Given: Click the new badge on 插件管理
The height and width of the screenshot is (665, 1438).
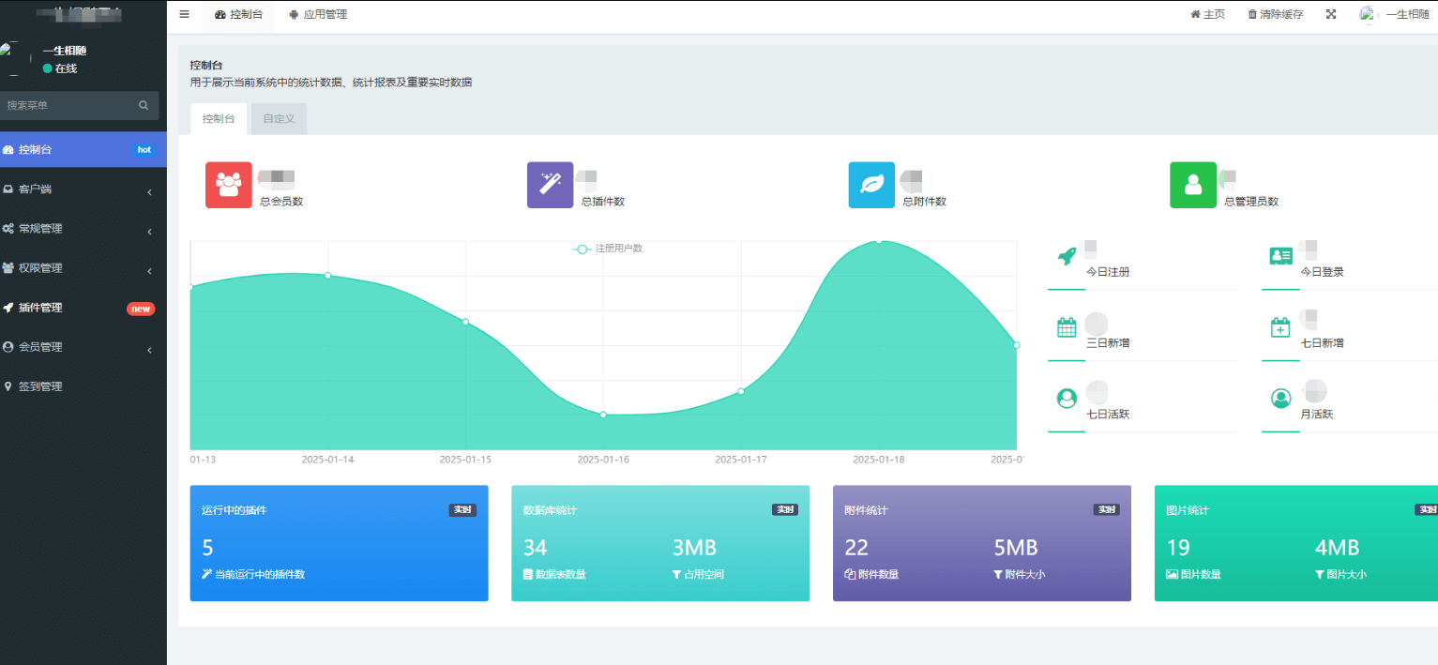Looking at the screenshot, I should click(x=141, y=309).
